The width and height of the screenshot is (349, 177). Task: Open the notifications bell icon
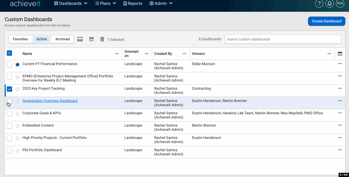tap(330, 4)
